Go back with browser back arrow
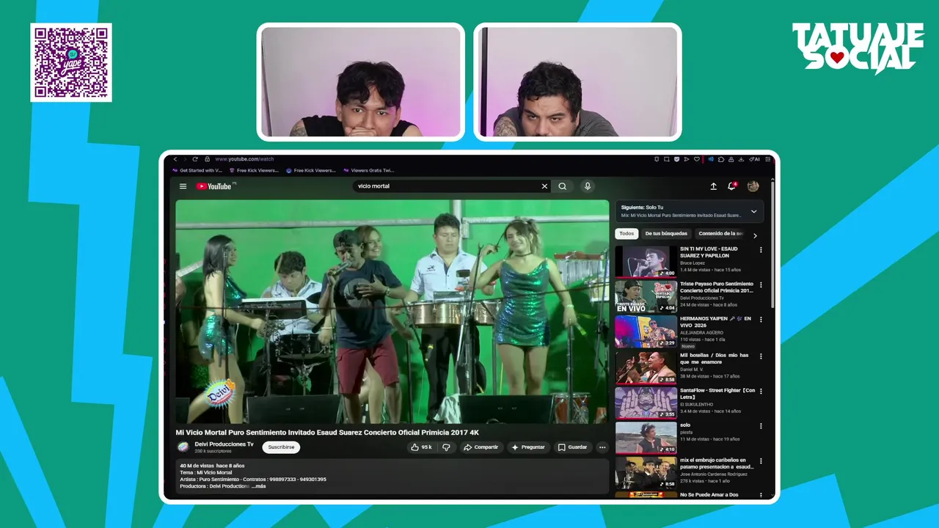 (175, 159)
